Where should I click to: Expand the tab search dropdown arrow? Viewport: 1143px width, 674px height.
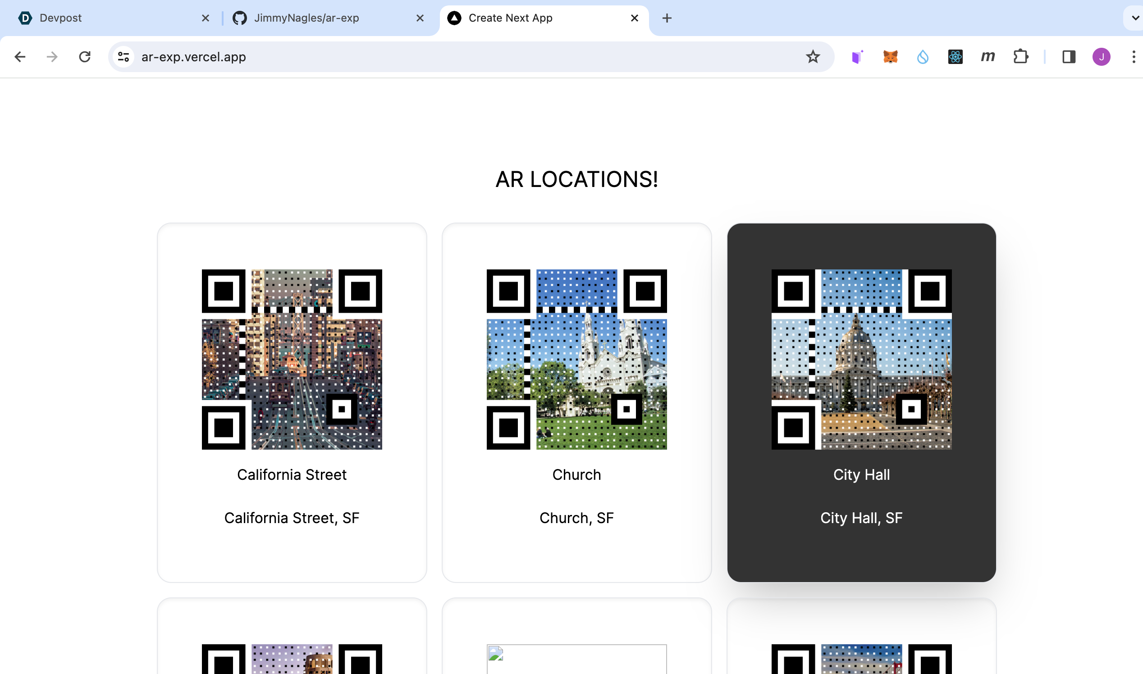[1134, 18]
